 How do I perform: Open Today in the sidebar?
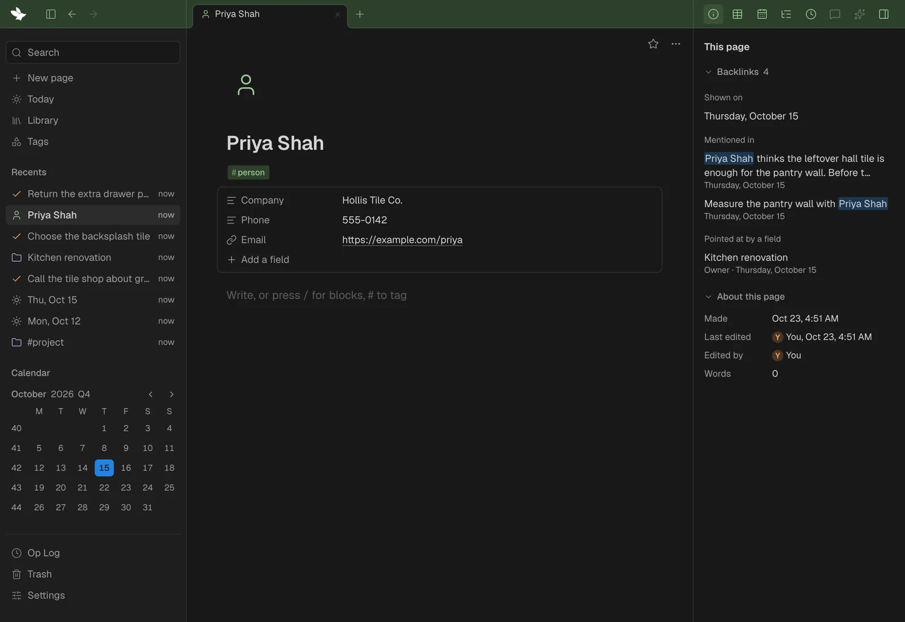coord(93,99)
